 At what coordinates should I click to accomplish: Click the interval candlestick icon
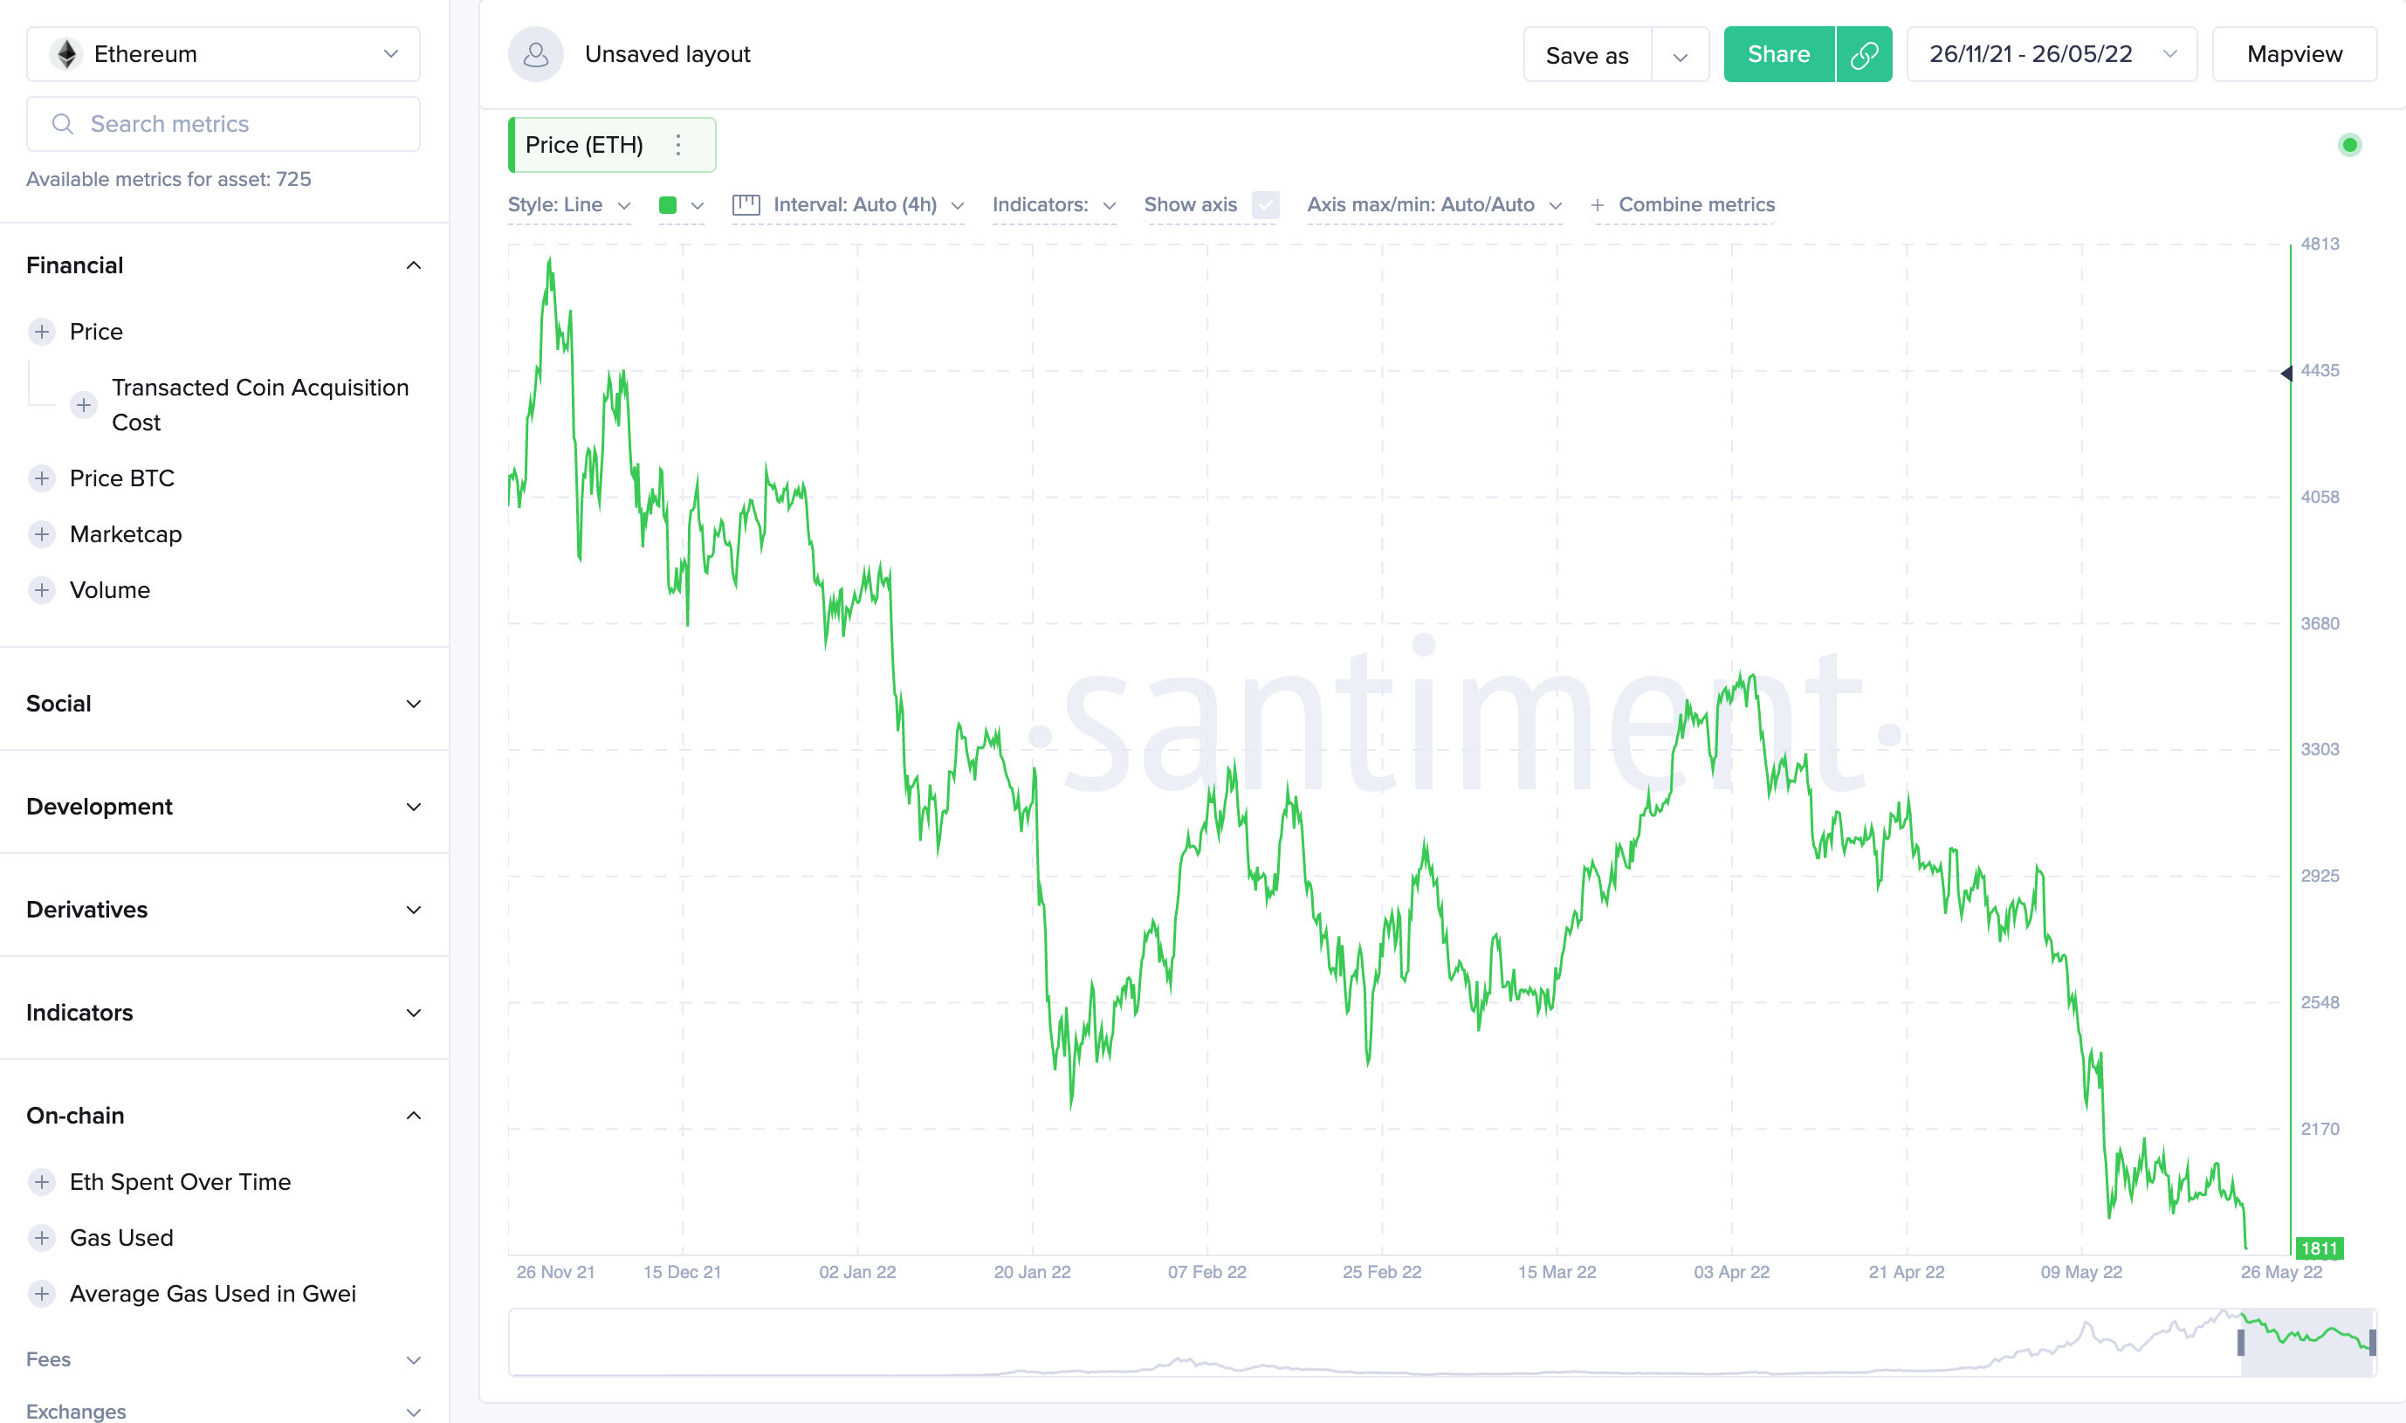(746, 205)
